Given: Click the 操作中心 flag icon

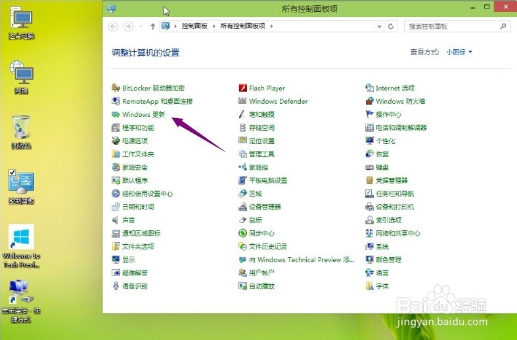Looking at the screenshot, I should (x=370, y=114).
